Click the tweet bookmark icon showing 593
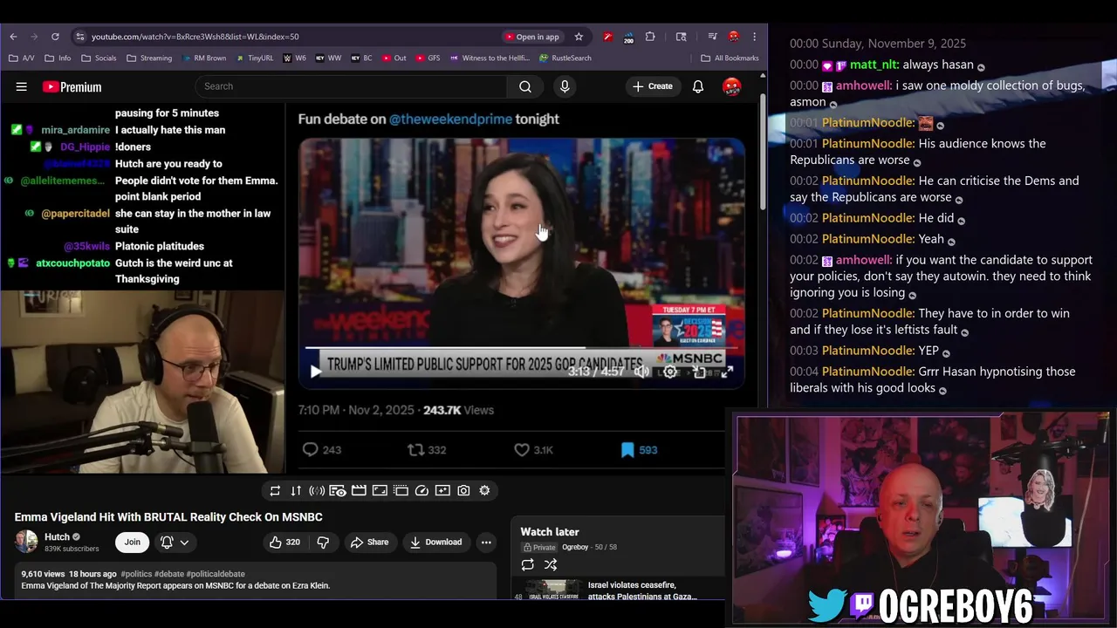1117x628 pixels. (x=627, y=450)
